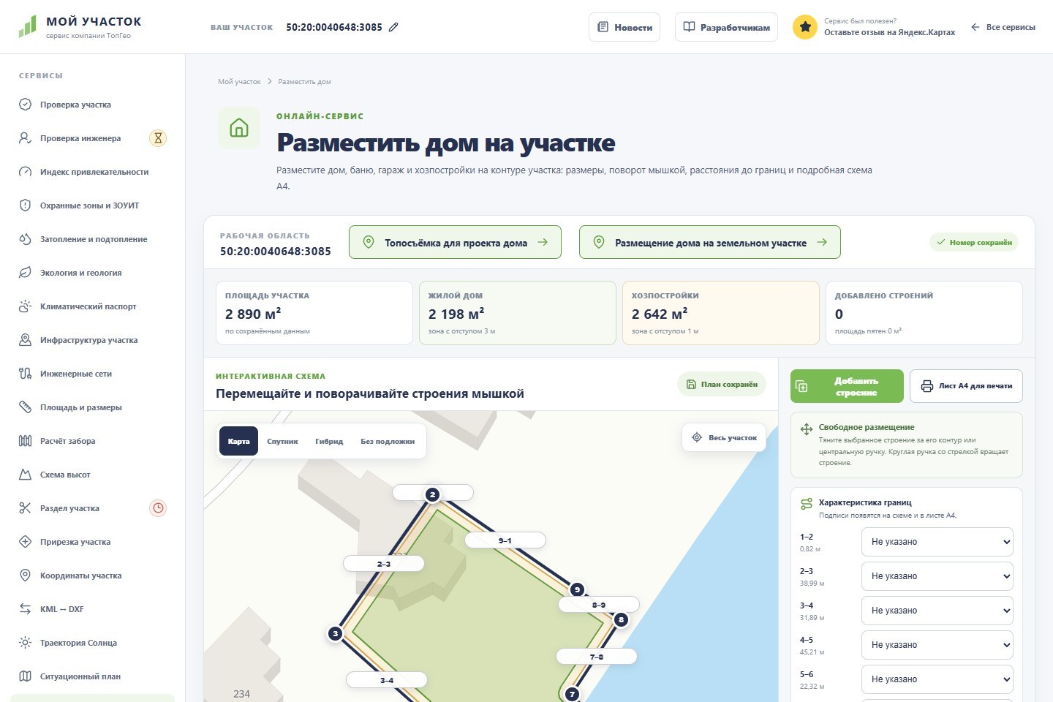Click the Мой участок breadcrumb link
Viewport: 1053px width, 702px height.
(x=239, y=82)
